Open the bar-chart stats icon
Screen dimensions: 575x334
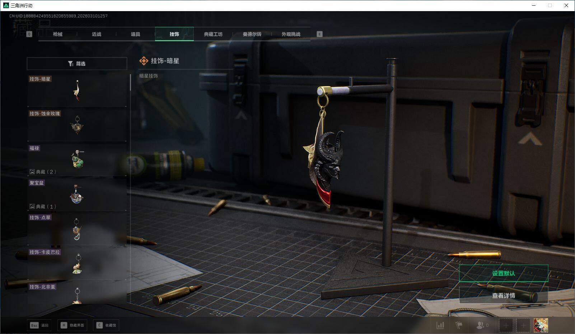click(440, 325)
